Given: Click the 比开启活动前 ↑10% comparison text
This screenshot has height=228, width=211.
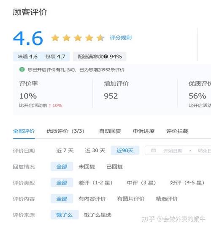Looking at the screenshot, I should pos(41,105).
